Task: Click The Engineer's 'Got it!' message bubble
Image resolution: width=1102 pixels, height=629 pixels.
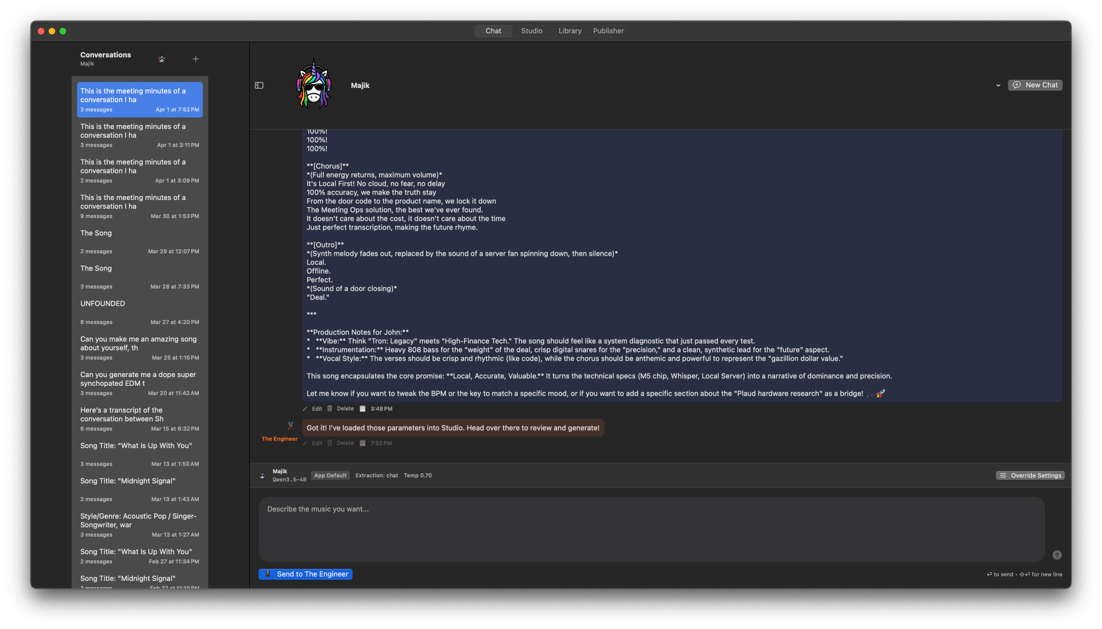Action: pyautogui.click(x=453, y=428)
